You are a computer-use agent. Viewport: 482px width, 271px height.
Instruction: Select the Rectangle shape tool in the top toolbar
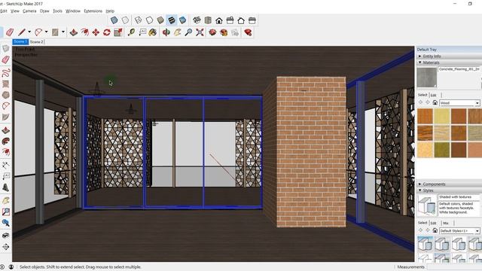[55, 32]
